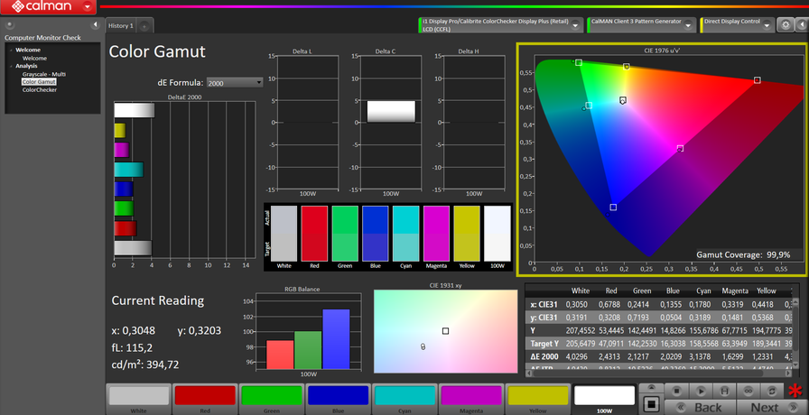Go to the Next step
The image size is (809, 415).
[x=764, y=408]
